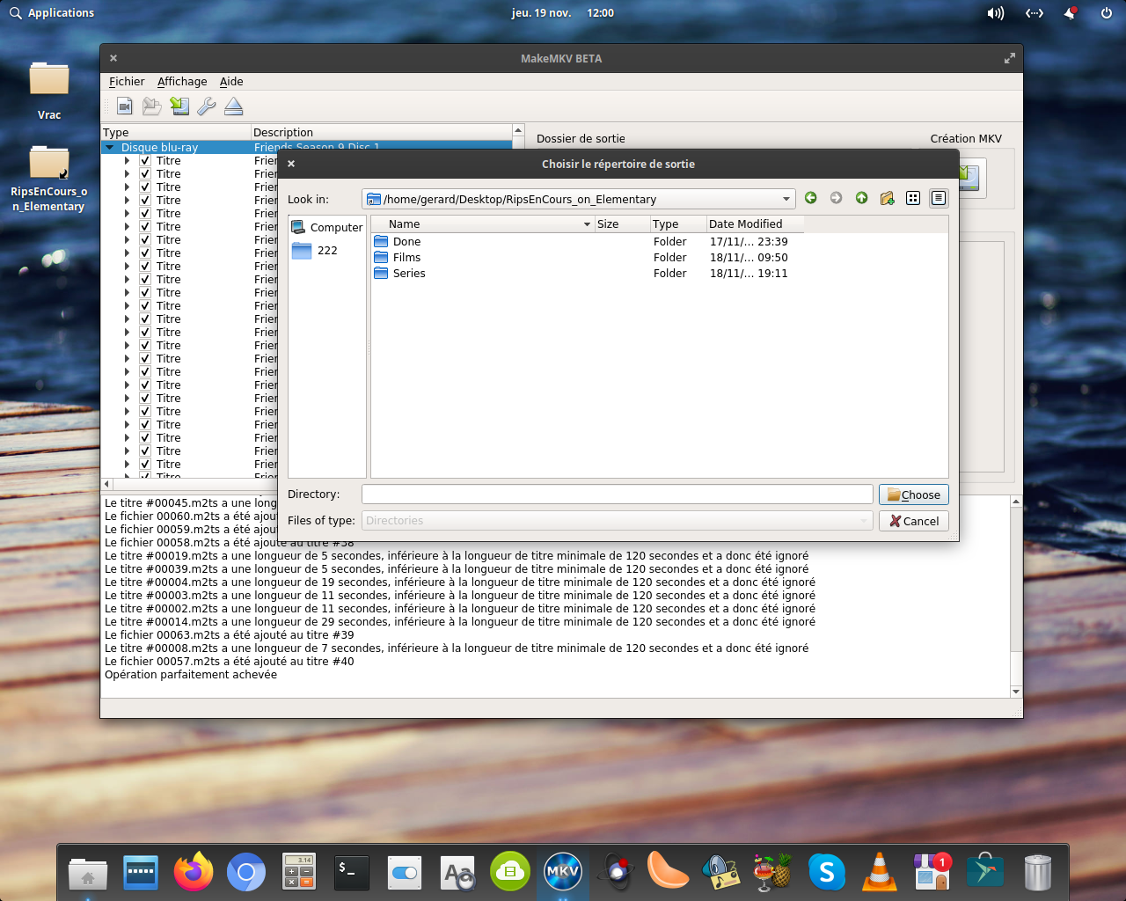Click the title list scroll up arrow

click(x=519, y=131)
